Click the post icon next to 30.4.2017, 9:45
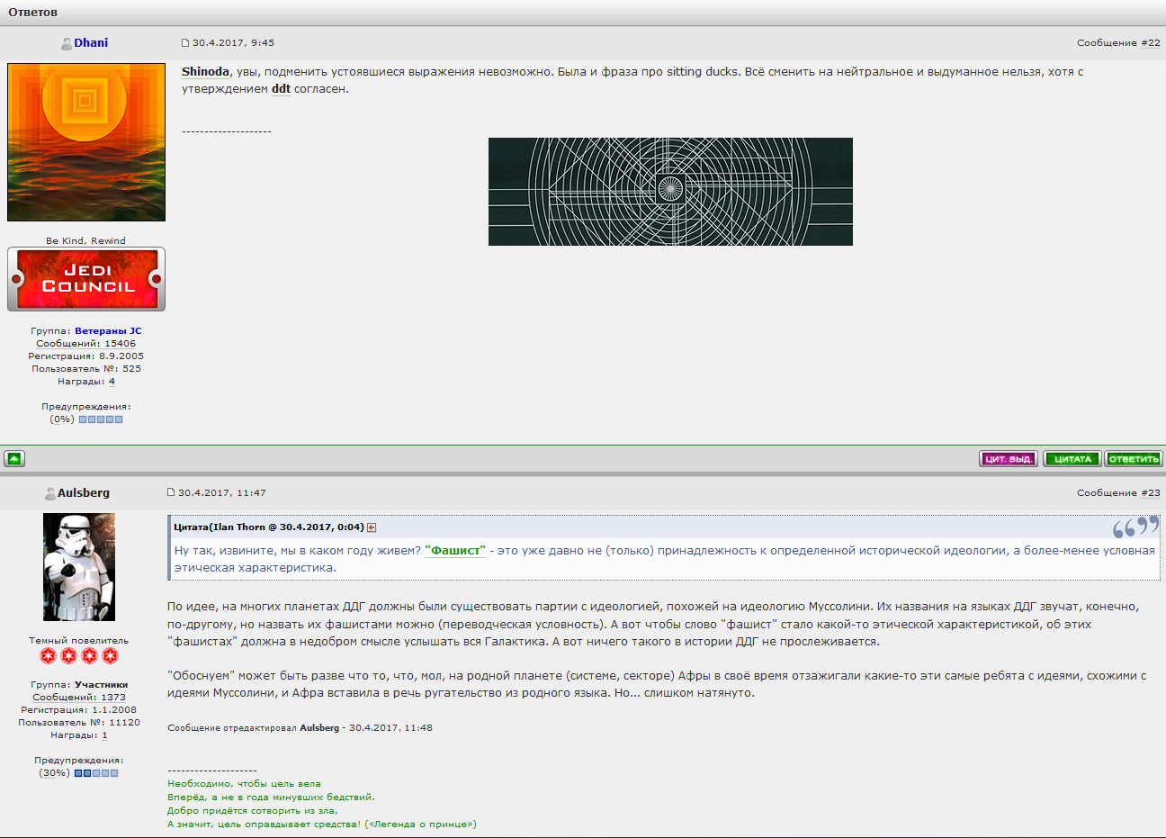 click(185, 43)
